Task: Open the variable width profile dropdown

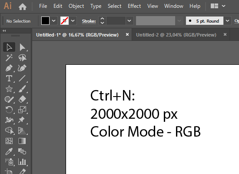Action: tap(179, 20)
